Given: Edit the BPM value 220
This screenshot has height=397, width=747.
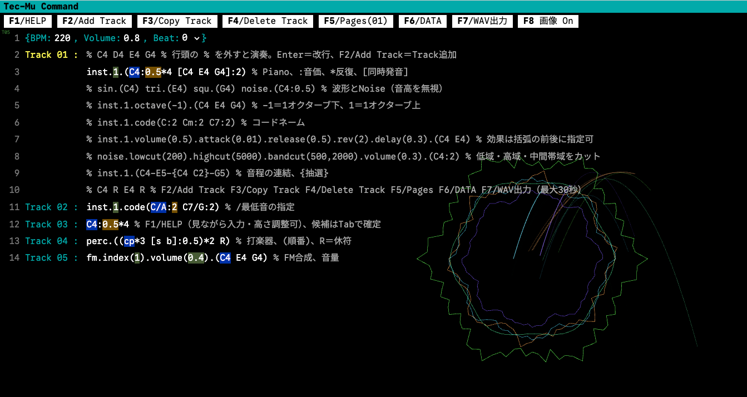Looking at the screenshot, I should tap(62, 38).
